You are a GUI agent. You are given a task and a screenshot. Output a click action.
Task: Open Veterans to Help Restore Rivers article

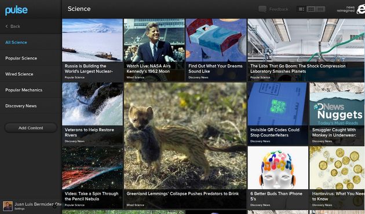pos(93,113)
